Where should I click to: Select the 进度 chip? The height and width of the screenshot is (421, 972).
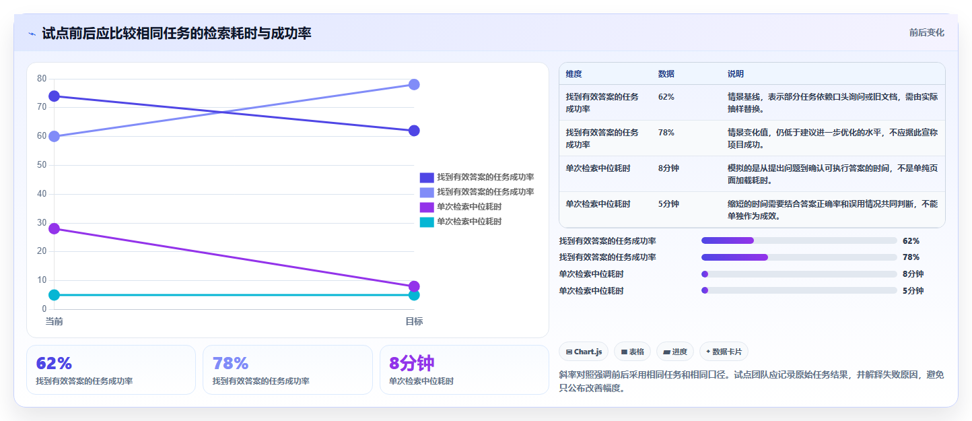click(x=675, y=352)
